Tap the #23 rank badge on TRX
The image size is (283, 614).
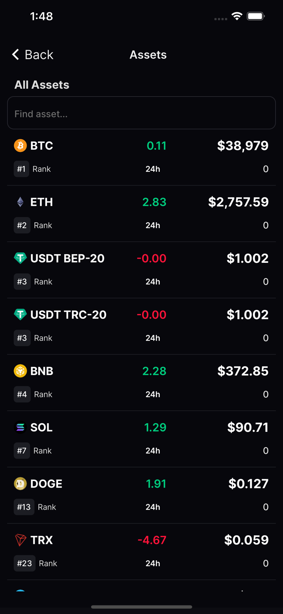click(x=24, y=563)
